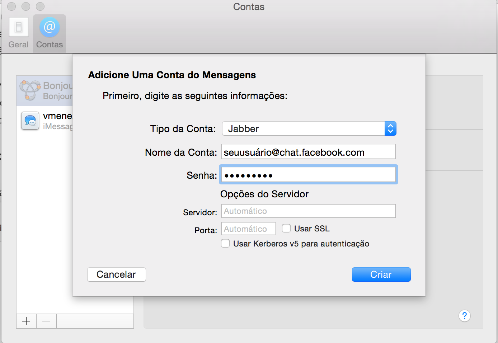Image resolution: width=498 pixels, height=343 pixels.
Task: Select the vmene account name in list
Action: tap(57, 116)
